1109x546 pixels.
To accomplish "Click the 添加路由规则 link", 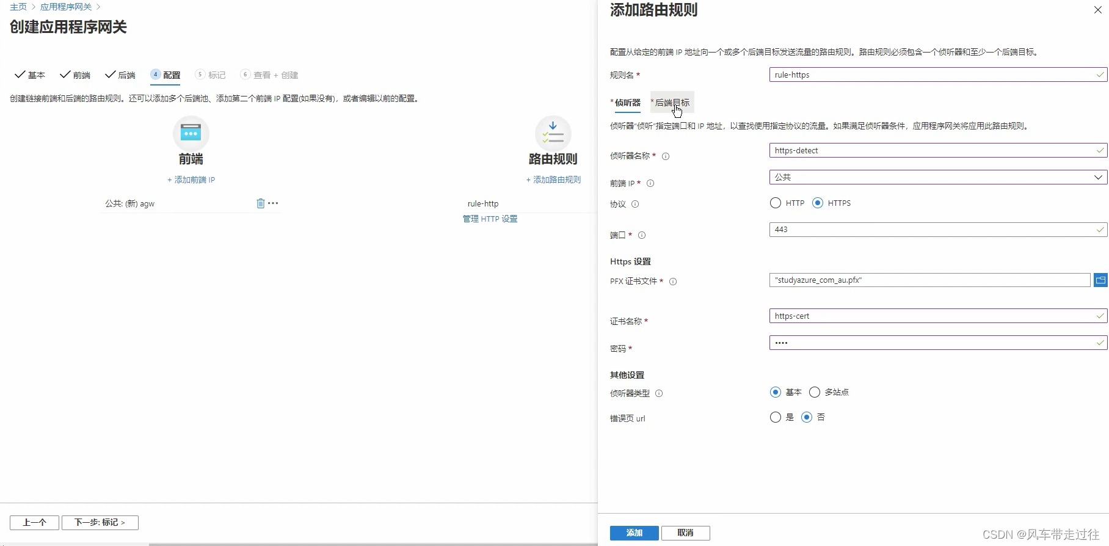I will [x=553, y=180].
